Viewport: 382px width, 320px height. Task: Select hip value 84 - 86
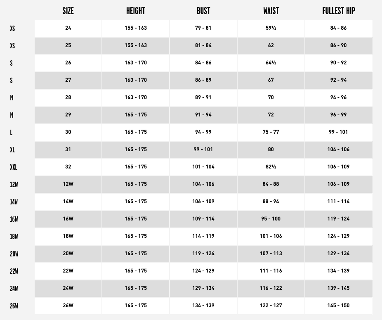[x=338, y=28]
